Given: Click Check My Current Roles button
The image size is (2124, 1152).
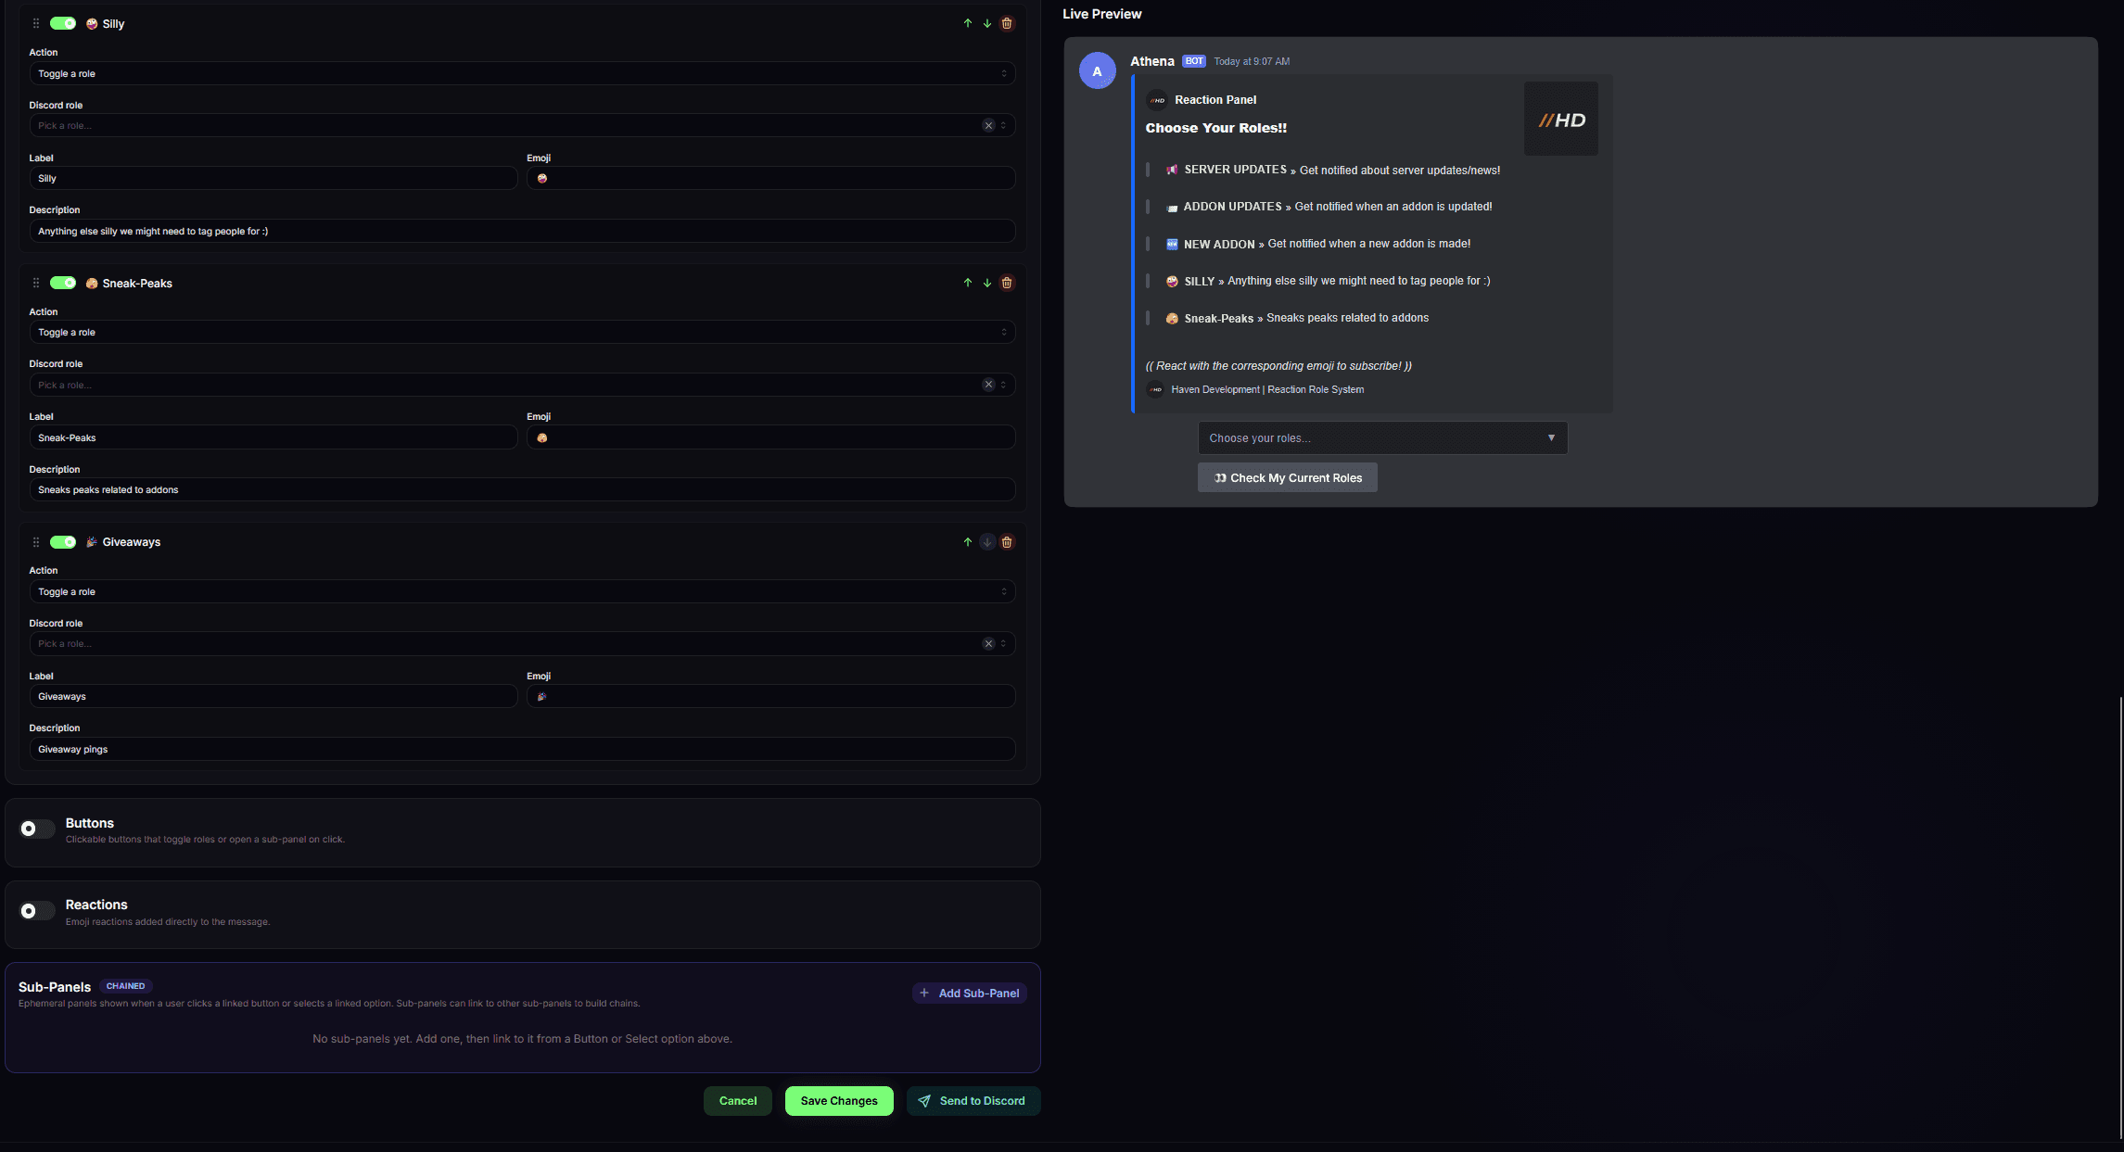Looking at the screenshot, I should [1287, 477].
